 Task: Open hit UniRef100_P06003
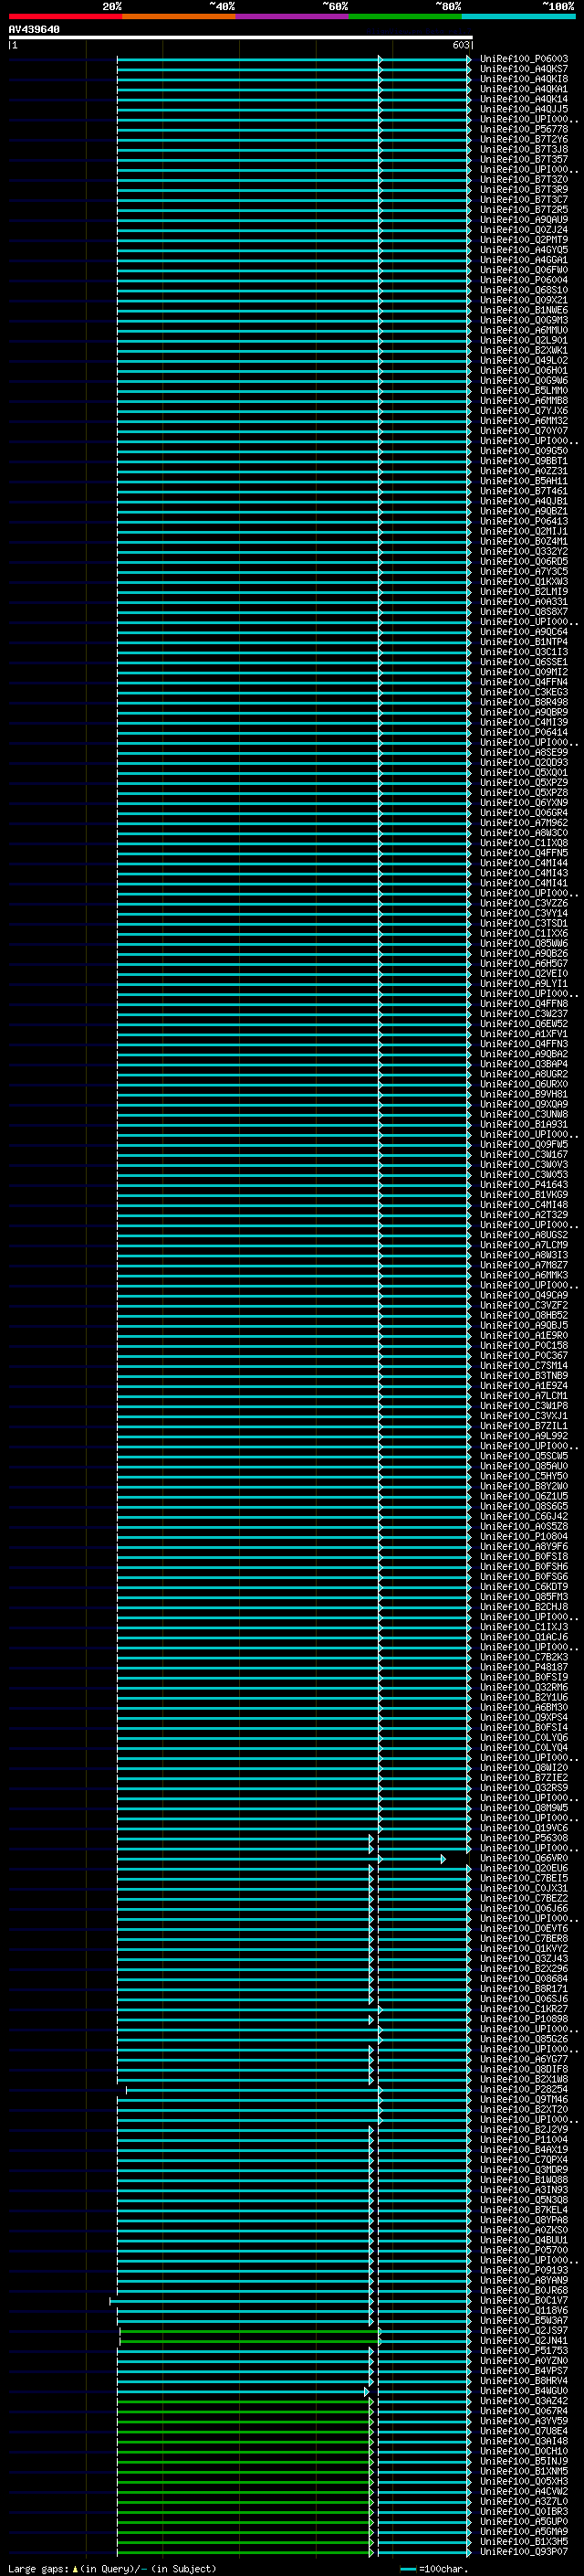pyautogui.click(x=524, y=59)
